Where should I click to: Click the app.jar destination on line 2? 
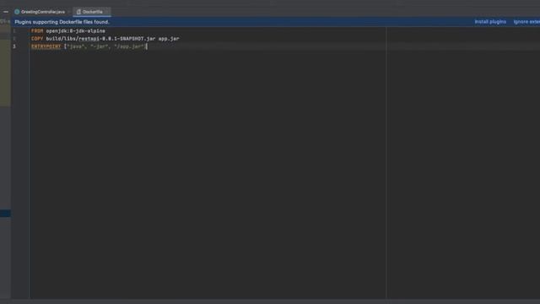(x=169, y=39)
